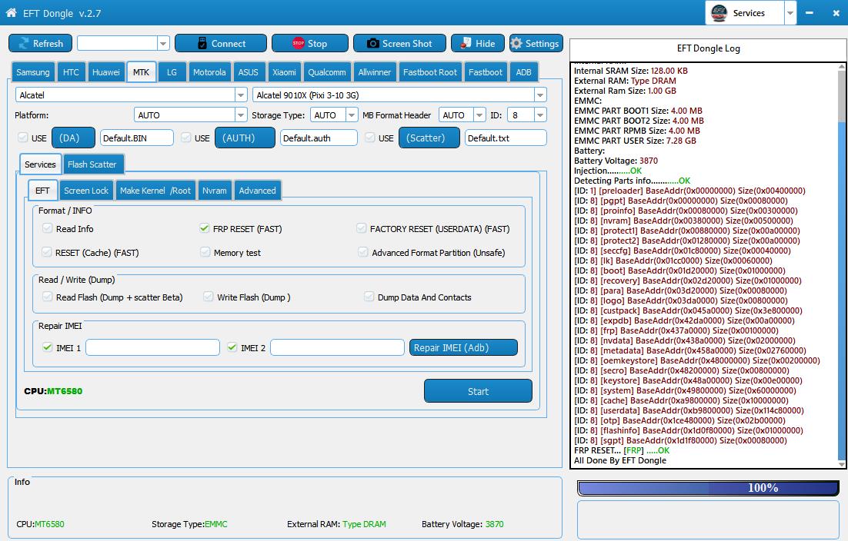Image resolution: width=848 pixels, height=541 pixels.
Task: Uncheck the IMEI 1 checkbox
Action: tap(47, 347)
